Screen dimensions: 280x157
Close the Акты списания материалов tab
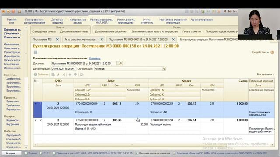pos(101,39)
